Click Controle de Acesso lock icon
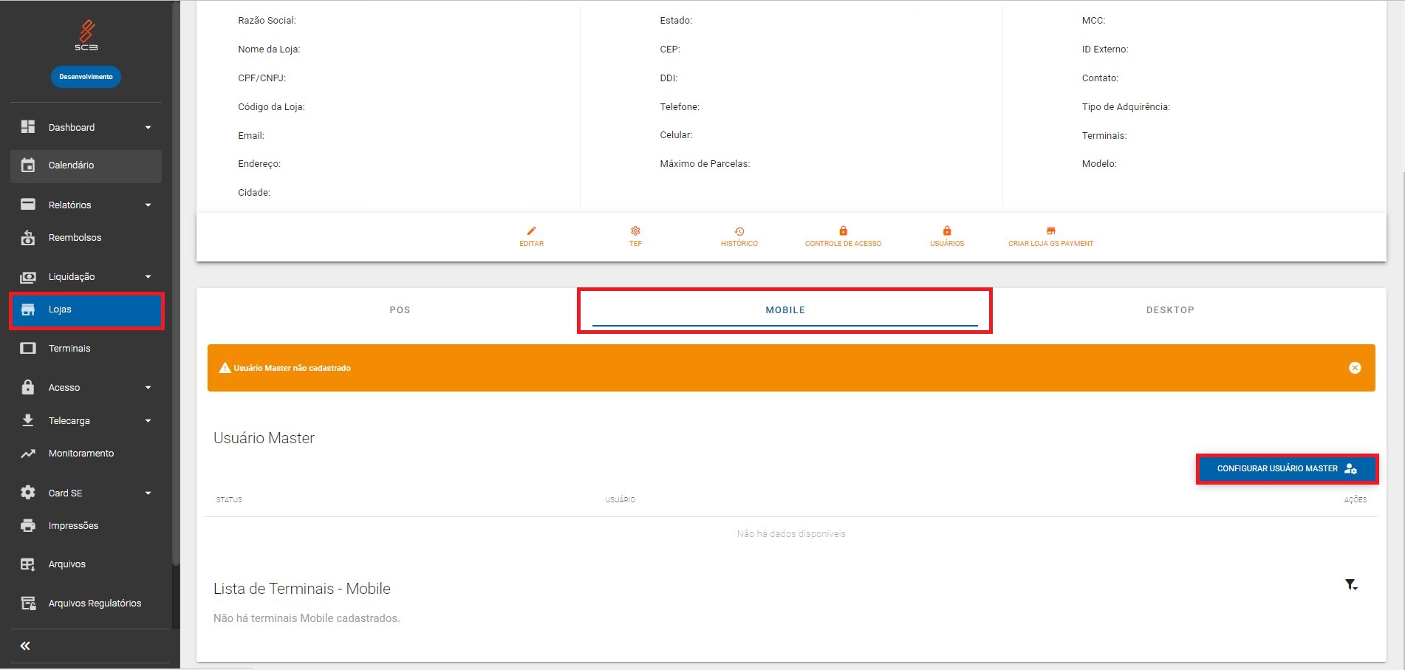The image size is (1405, 670). (843, 231)
